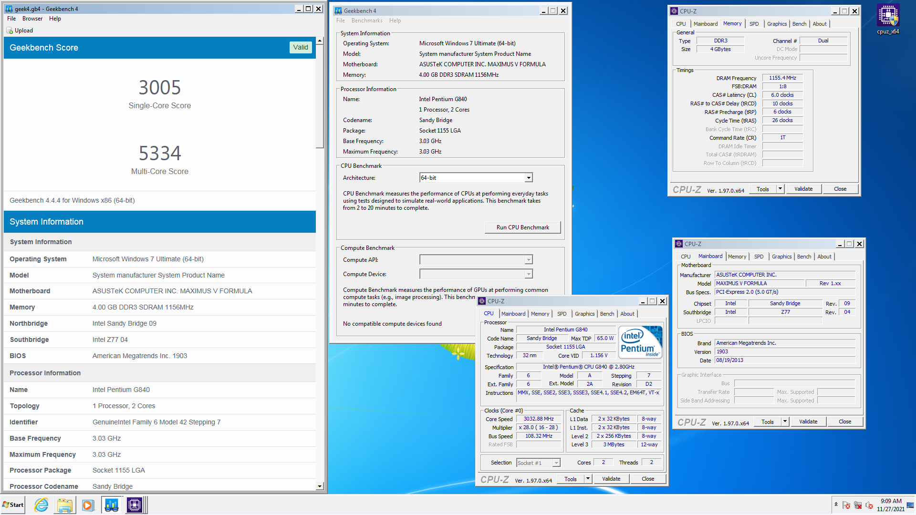Viewport: 916px width, 515px height.
Task: Click Validate in Memory CPU-Z window
Action: [x=803, y=189]
